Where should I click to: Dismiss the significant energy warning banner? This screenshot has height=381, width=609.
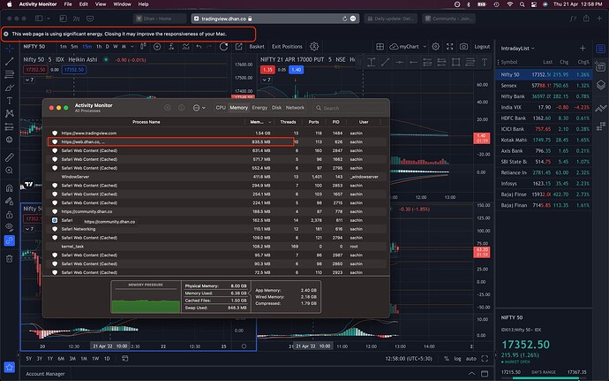(x=6, y=34)
